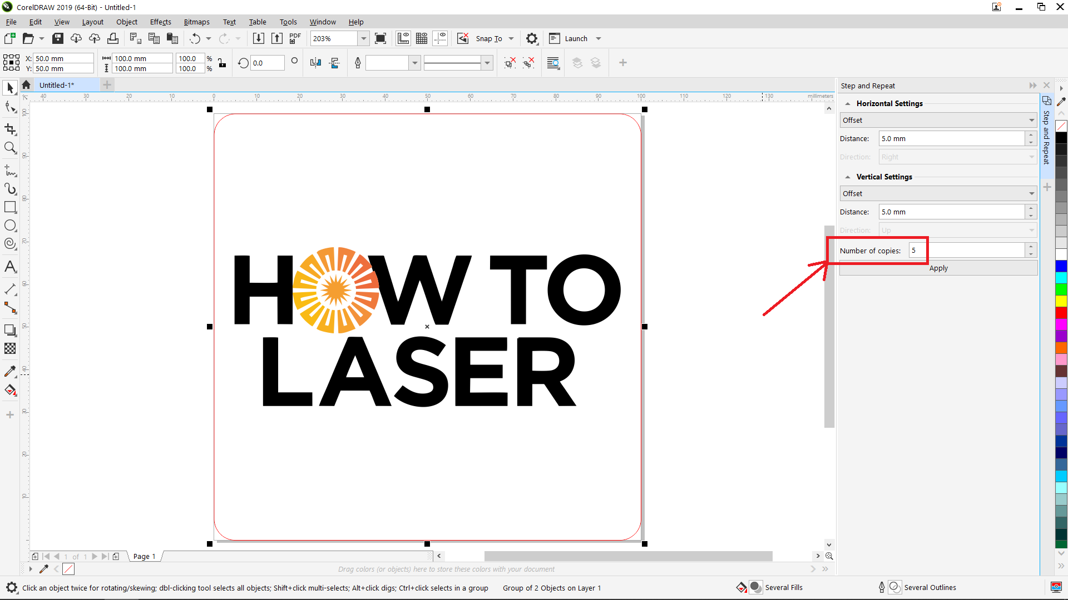Pick the red color swatch
The image size is (1068, 600).
point(1061,313)
